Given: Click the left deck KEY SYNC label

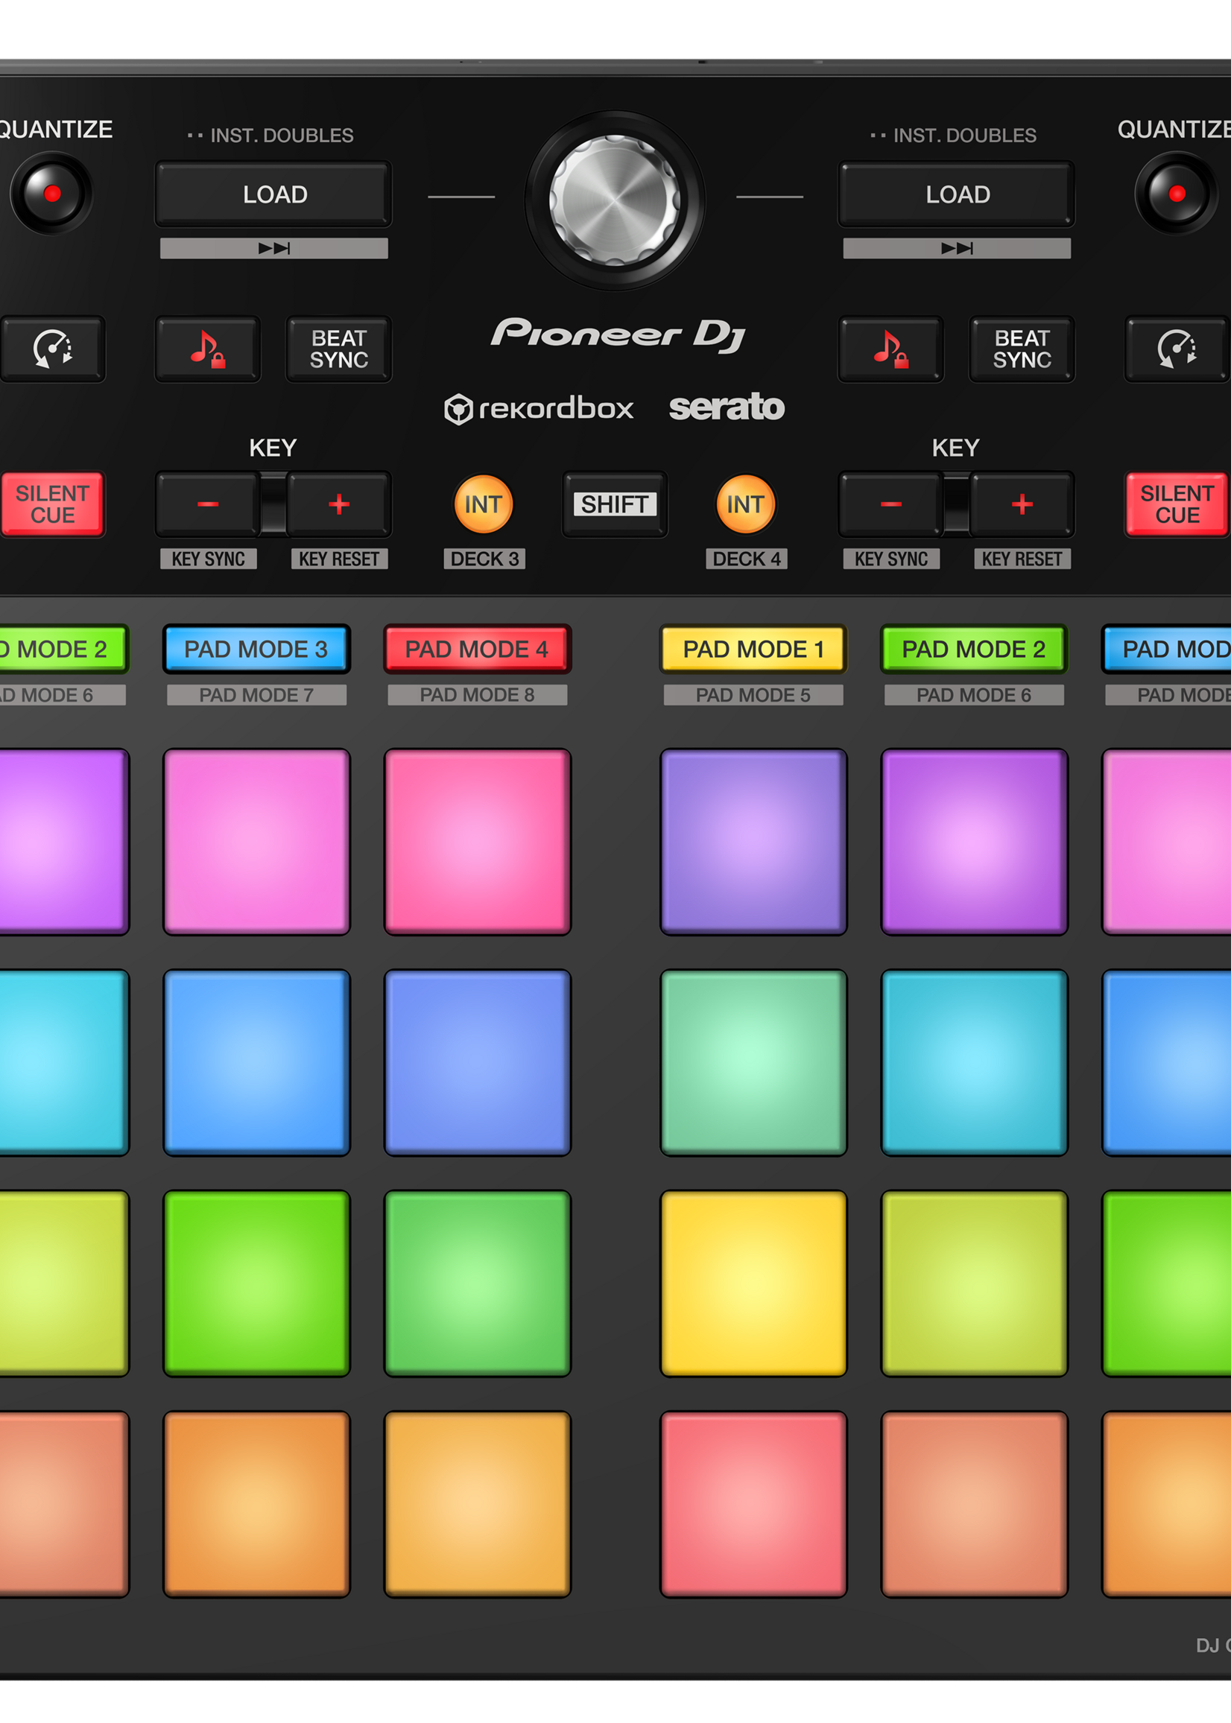Looking at the screenshot, I should (x=209, y=559).
